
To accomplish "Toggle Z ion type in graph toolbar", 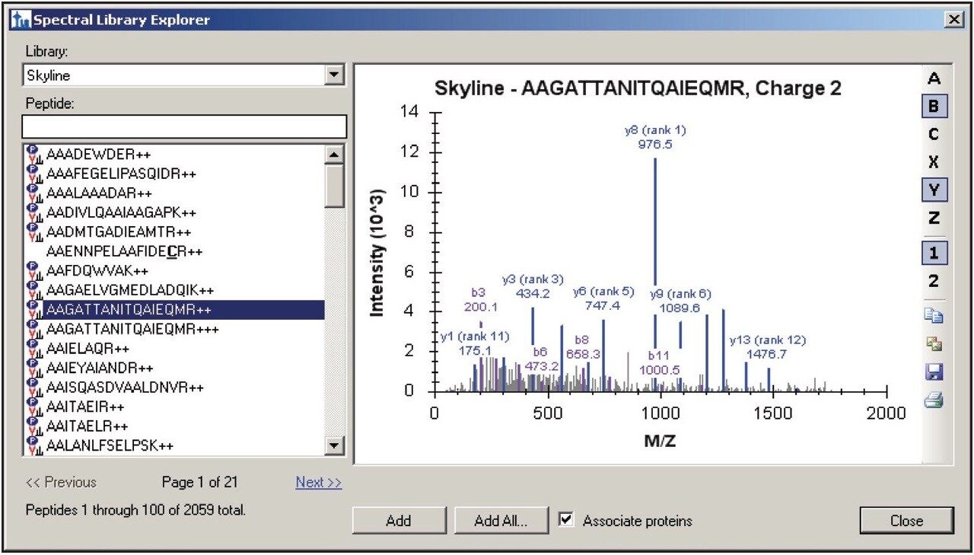I will (x=934, y=218).
